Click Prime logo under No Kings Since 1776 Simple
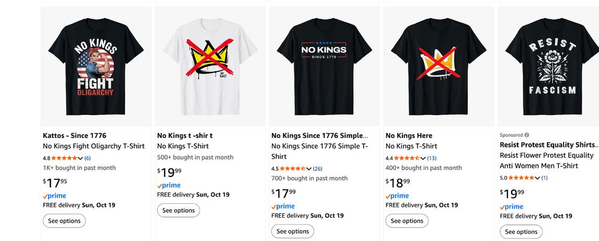The width and height of the screenshot is (599, 241). click(x=283, y=207)
